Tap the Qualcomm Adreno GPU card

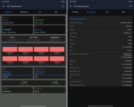[50, 30]
